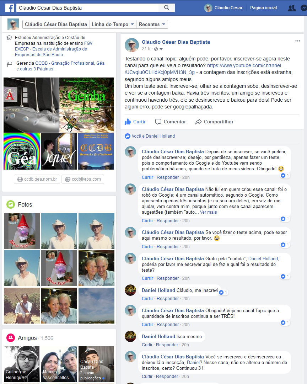
Task: Like Daniel Holland's 'me inscrevi' comment
Action: click(x=147, y=299)
